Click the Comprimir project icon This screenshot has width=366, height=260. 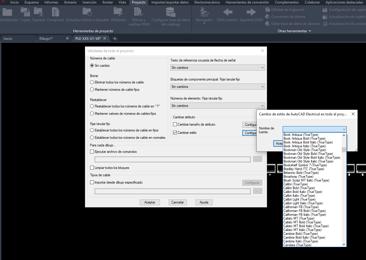coord(56,12)
